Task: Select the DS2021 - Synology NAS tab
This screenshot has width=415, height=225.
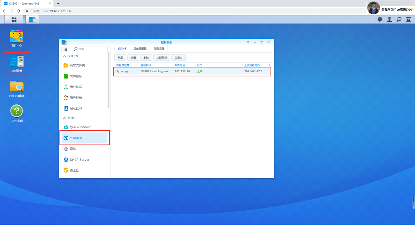Action: [27, 3]
